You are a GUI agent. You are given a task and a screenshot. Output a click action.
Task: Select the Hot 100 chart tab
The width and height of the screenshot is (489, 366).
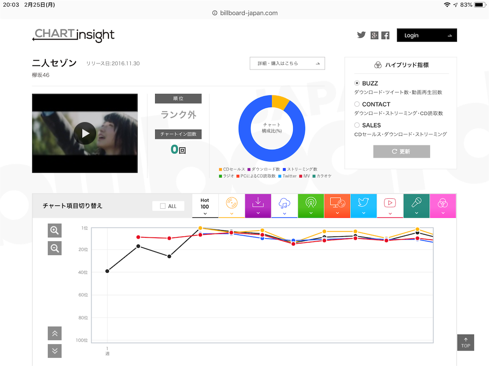pos(205,206)
